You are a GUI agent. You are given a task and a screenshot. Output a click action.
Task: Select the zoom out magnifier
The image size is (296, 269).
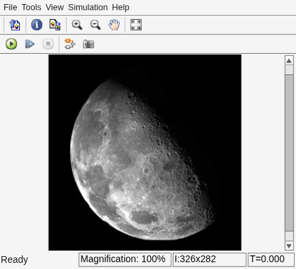(x=95, y=25)
